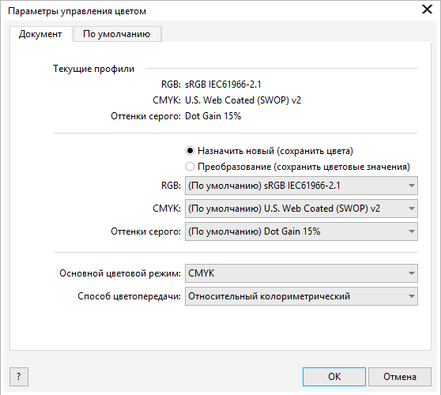Click the Относительный колориметрический field
The height and width of the screenshot is (395, 441).
(x=301, y=296)
